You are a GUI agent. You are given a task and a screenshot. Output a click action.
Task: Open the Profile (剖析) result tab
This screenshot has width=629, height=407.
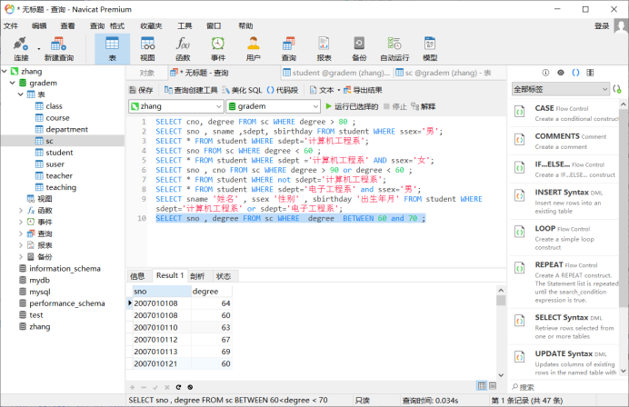coord(197,276)
